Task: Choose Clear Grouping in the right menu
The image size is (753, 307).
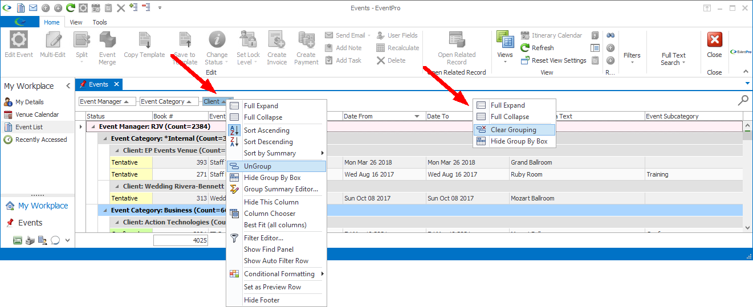Action: tap(514, 130)
